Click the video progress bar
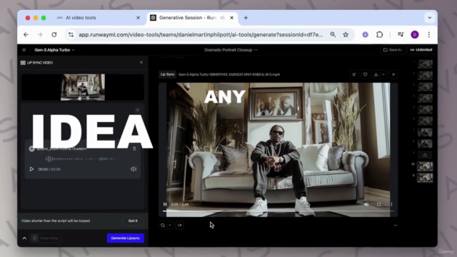This screenshot has height=257, width=457. [x=278, y=211]
